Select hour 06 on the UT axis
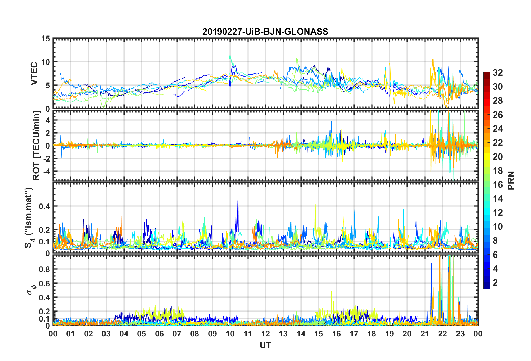This screenshot has width=531, height=361. 159,334
